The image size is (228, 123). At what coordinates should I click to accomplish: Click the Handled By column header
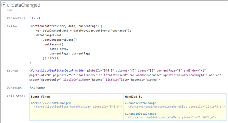pyautogui.click(x=133, y=97)
